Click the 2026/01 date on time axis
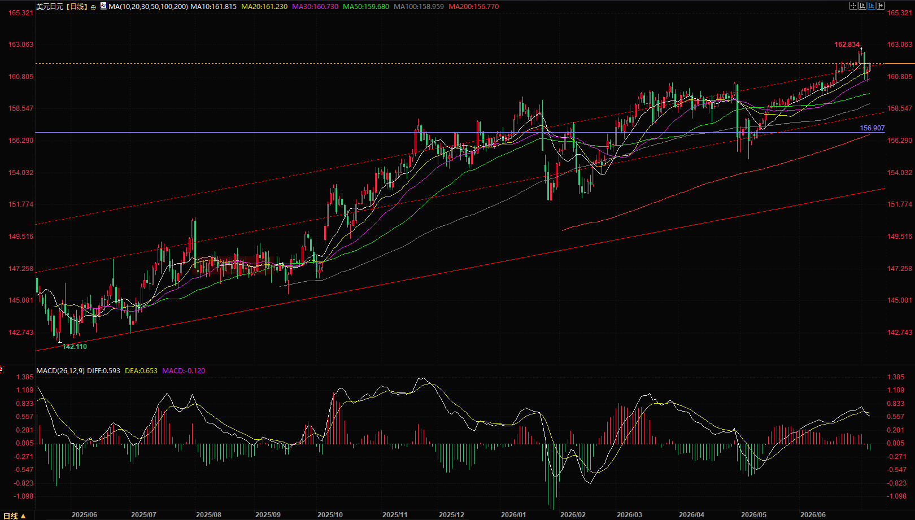Image resolution: width=915 pixels, height=520 pixels. pyautogui.click(x=513, y=515)
